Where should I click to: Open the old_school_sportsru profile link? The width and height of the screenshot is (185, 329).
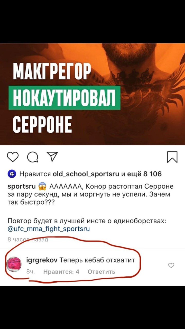pyautogui.click(x=86, y=174)
